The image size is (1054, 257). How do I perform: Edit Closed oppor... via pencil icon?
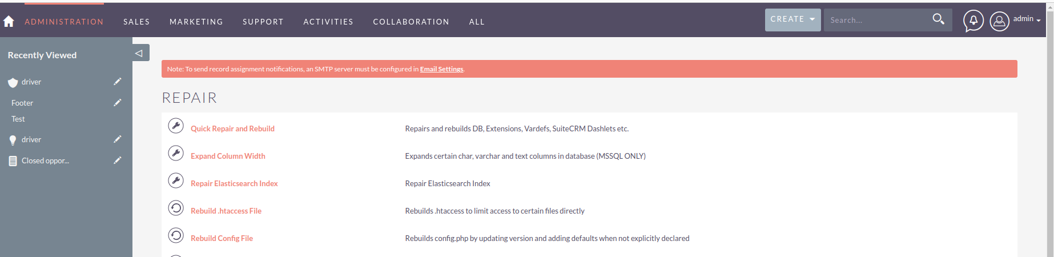118,160
